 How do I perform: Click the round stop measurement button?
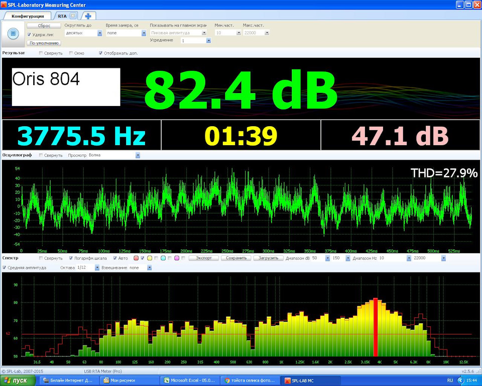(13, 33)
